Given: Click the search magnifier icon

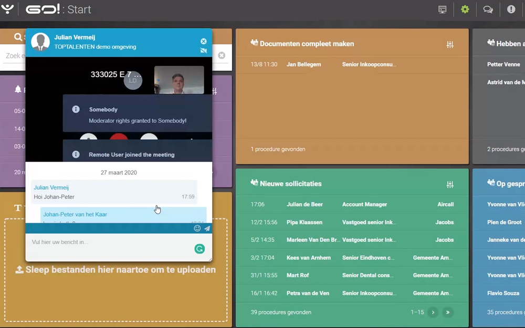Looking at the screenshot, I should [x=18, y=37].
